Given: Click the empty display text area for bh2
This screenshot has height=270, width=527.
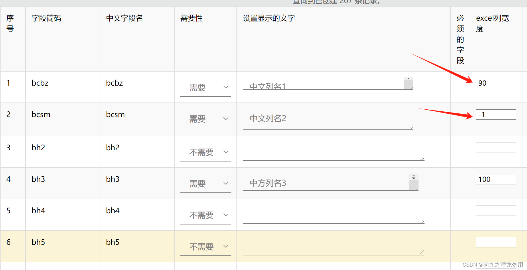Looking at the screenshot, I should pyautogui.click(x=333, y=152).
